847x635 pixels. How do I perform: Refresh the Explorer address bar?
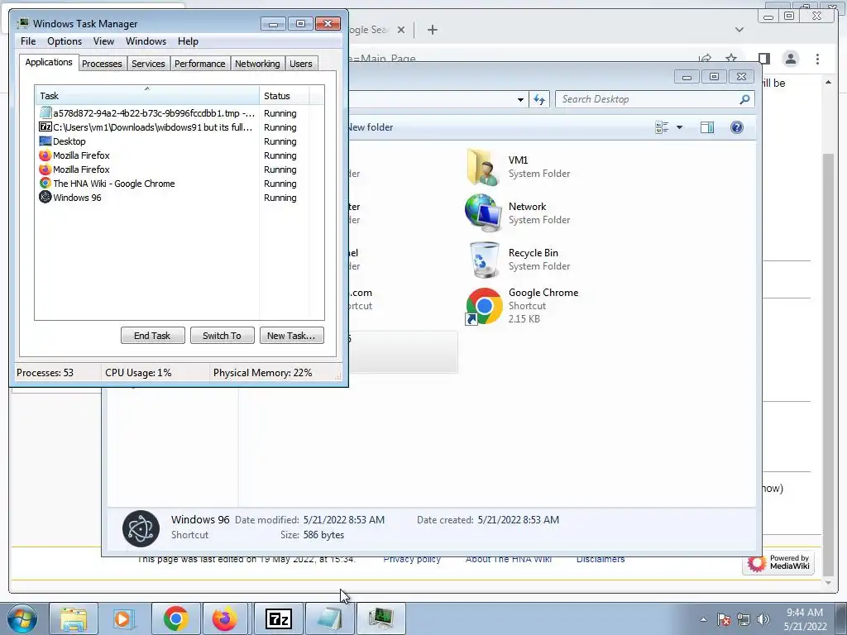pos(539,99)
